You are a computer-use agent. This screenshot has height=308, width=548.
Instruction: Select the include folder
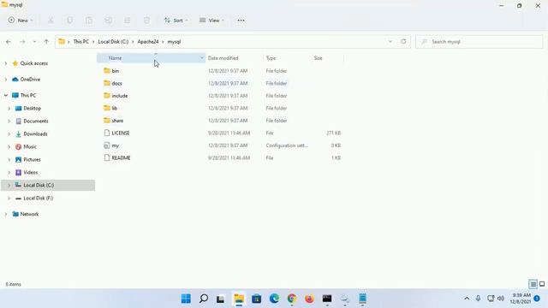click(120, 96)
